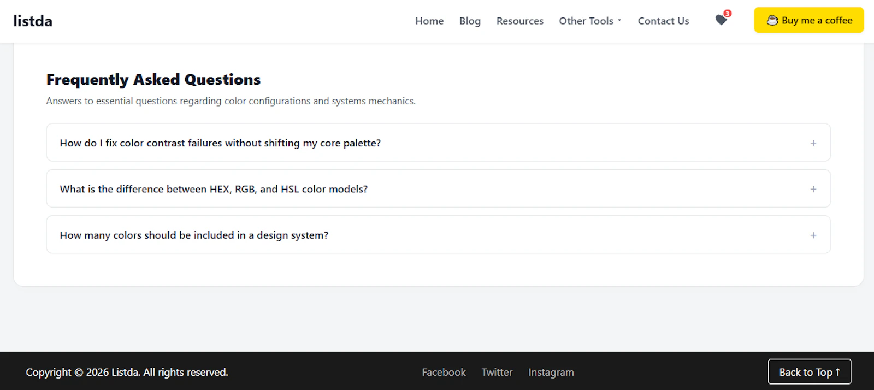Image resolution: width=874 pixels, height=390 pixels.
Task: Open the Twitter footer link
Action: 497,372
